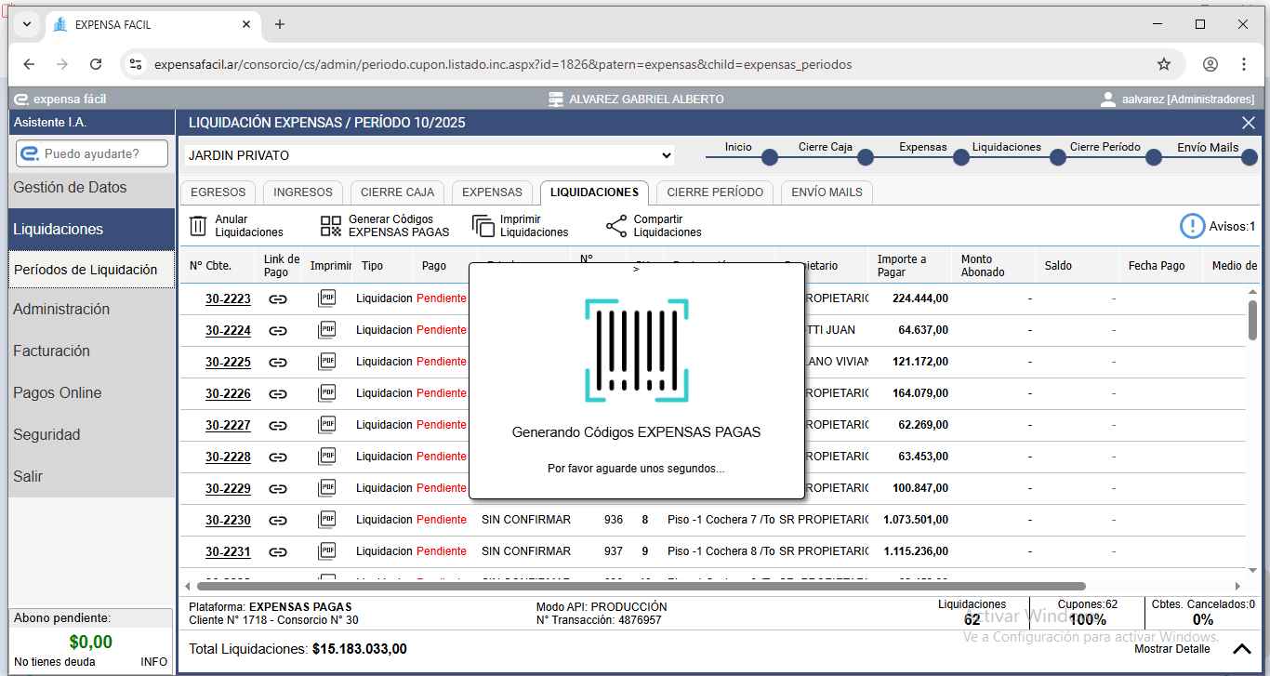Open receipt link 30-2230

(x=228, y=520)
